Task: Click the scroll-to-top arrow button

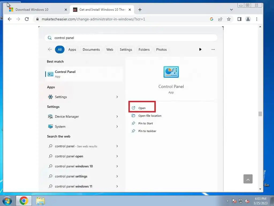Action: pos(248,179)
